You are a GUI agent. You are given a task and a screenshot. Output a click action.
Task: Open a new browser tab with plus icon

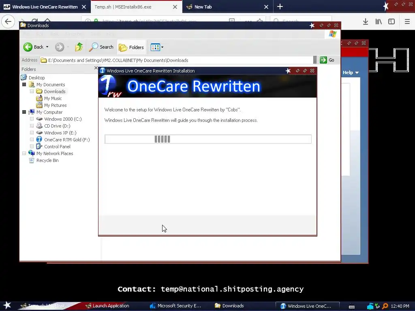tap(280, 6)
